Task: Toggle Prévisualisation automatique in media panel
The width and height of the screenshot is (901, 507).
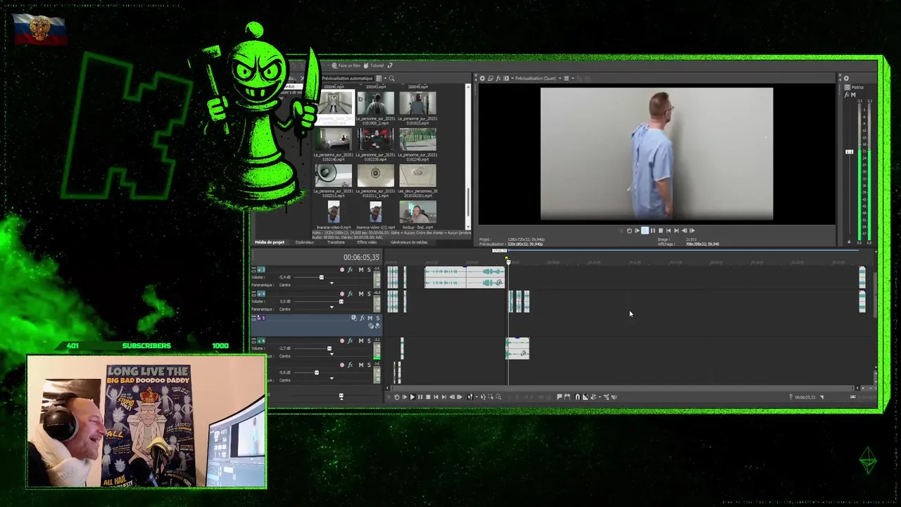Action: click(347, 78)
